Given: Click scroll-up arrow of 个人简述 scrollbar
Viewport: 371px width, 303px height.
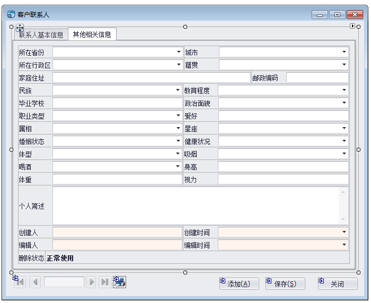Looking at the screenshot, I should (343, 192).
